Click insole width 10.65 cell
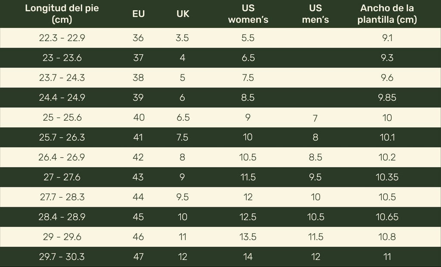Viewport: 441px width, 267px height. coord(387,217)
